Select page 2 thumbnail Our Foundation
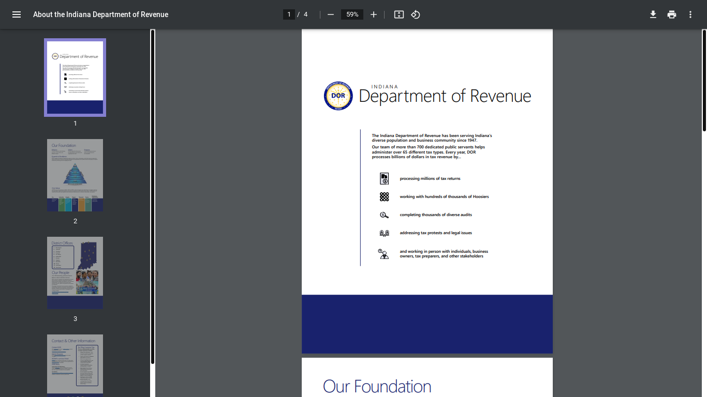The width and height of the screenshot is (707, 397). click(75, 175)
